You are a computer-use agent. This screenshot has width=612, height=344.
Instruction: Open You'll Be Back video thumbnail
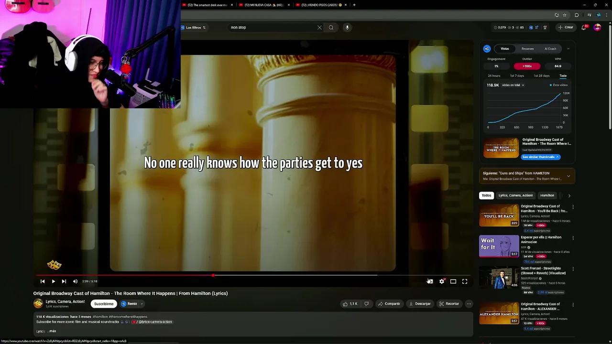tap(499, 215)
